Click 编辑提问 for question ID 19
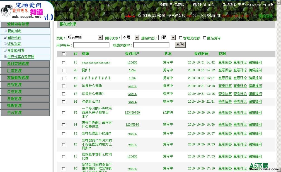This screenshot has height=172, width=281. [x=255, y=78]
